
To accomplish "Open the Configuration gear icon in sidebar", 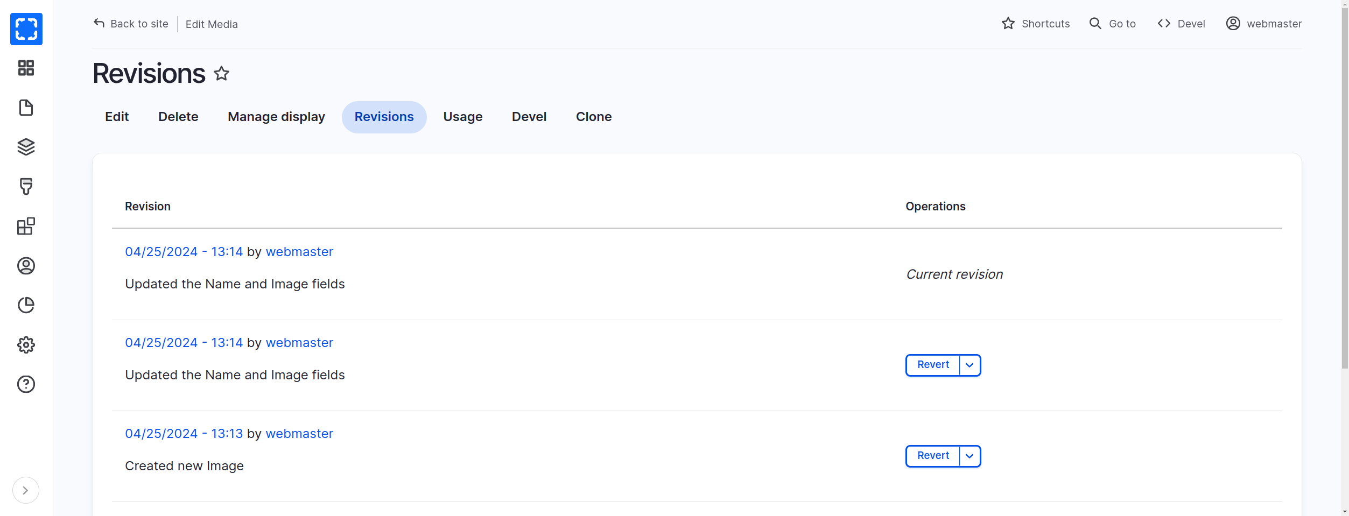I will click(x=26, y=345).
